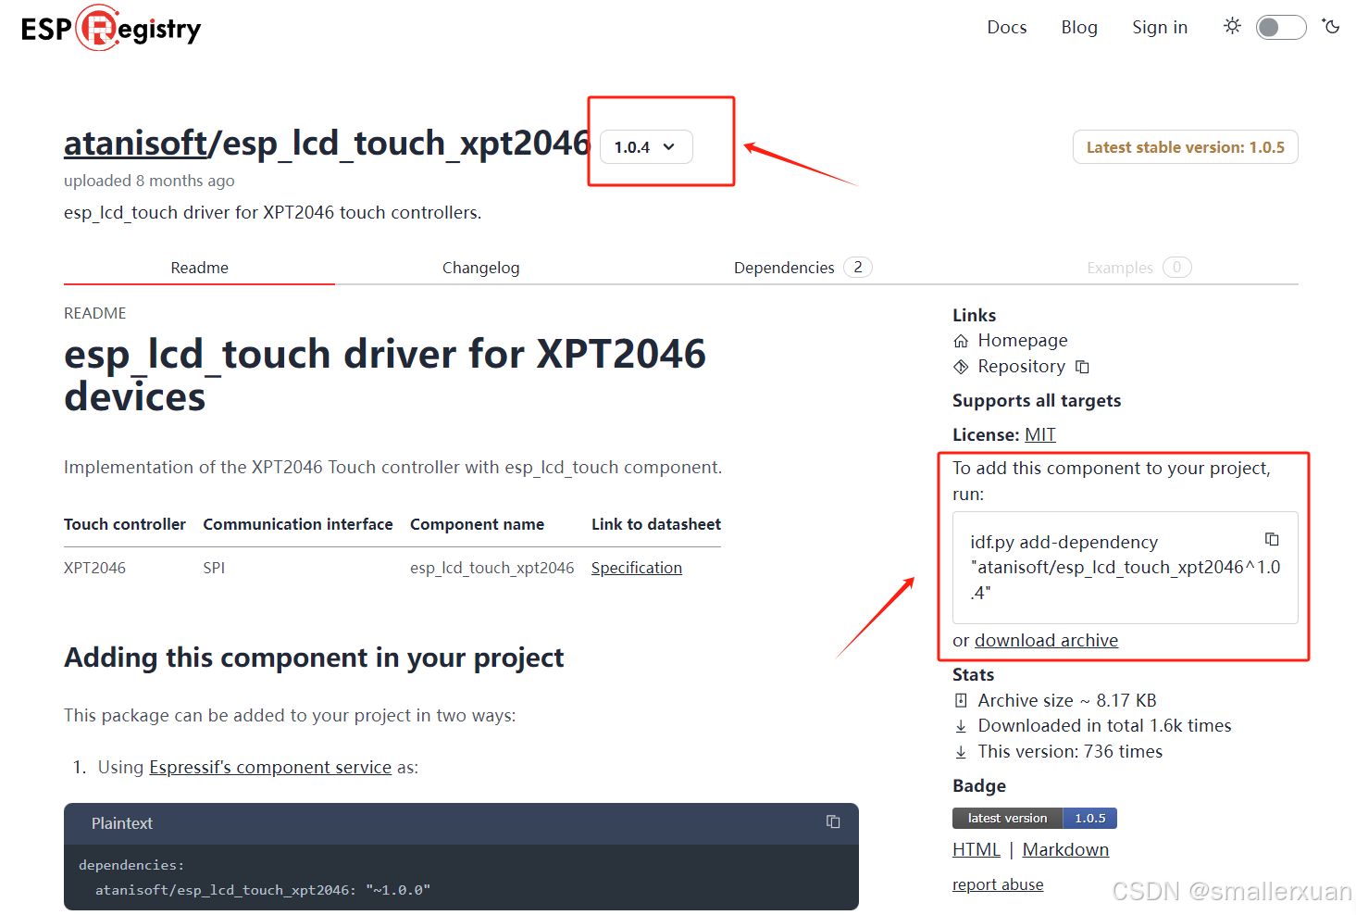Click the latest version 1.0.5 badge
The image size is (1356, 915).
(1089, 818)
